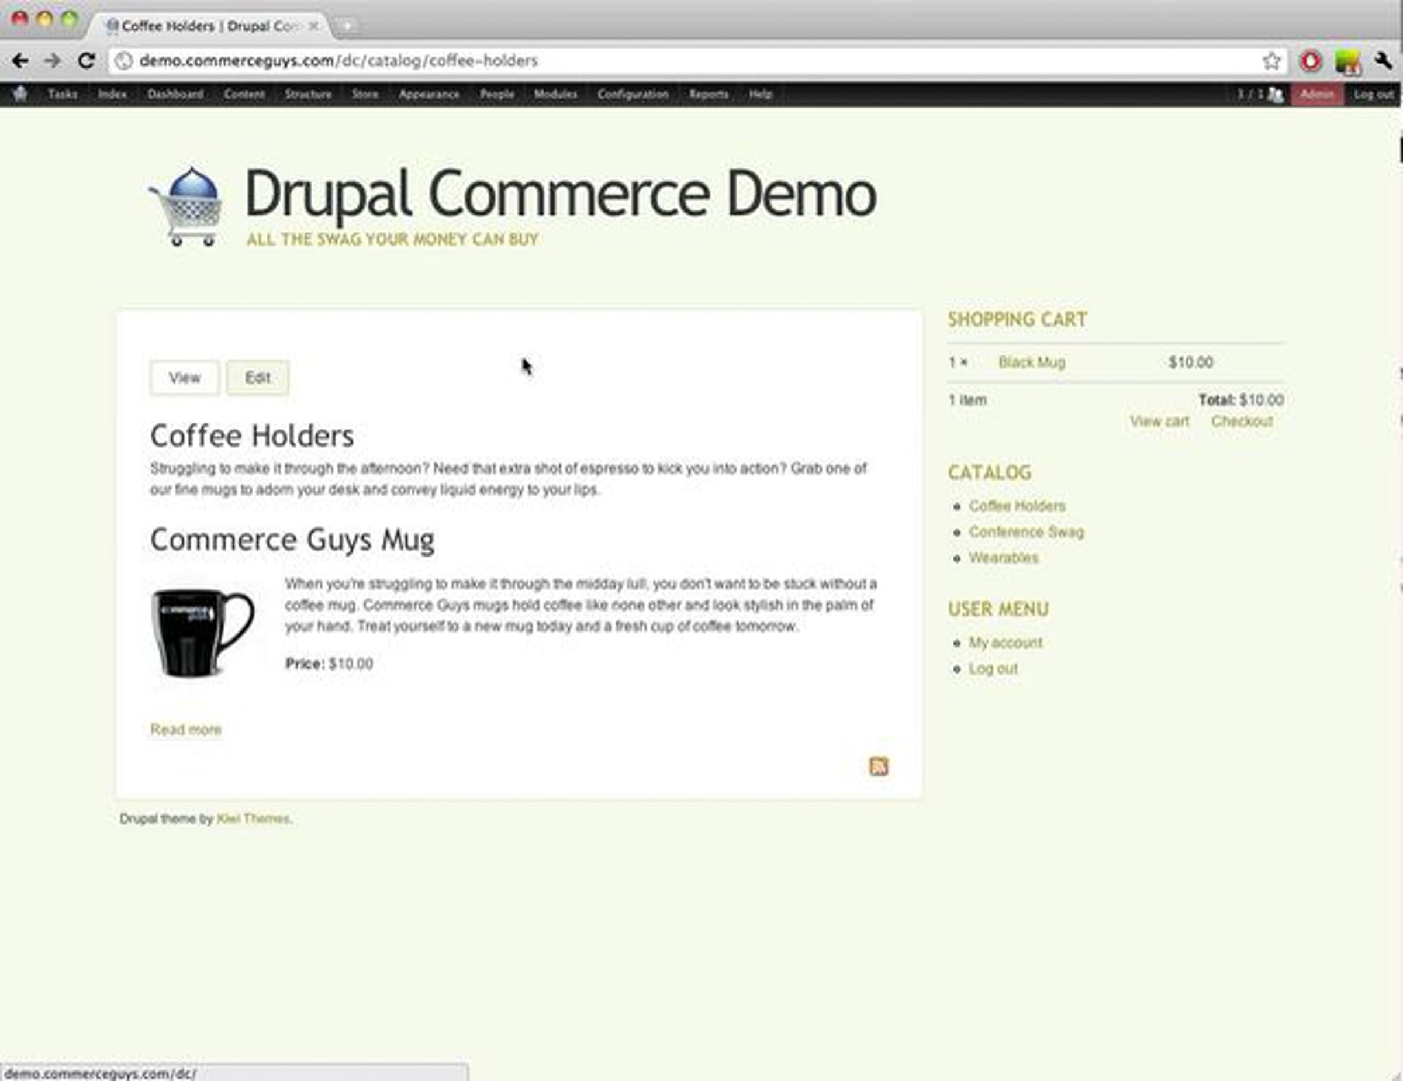This screenshot has width=1403, height=1081.
Task: Open the Reports admin menu
Action: [709, 94]
